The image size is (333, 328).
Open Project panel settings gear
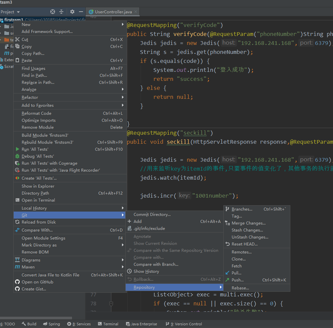click(72, 12)
